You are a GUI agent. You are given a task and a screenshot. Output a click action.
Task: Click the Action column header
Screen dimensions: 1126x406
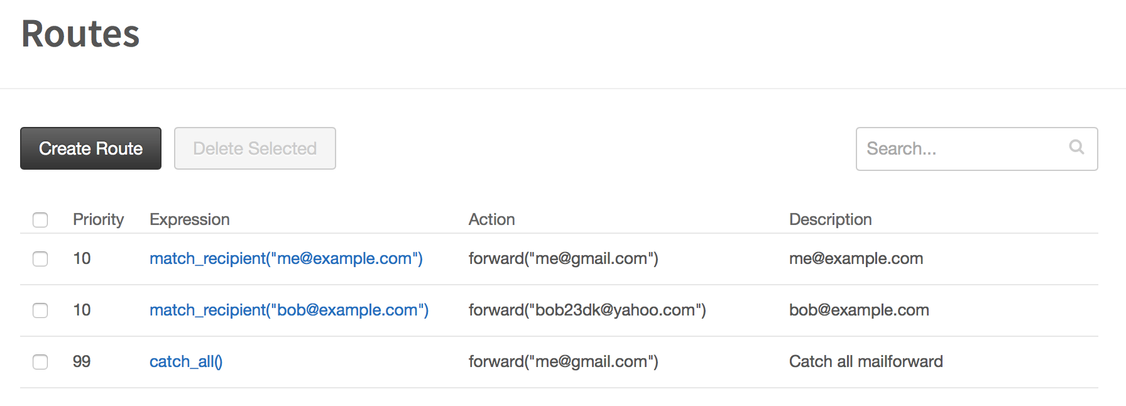pyautogui.click(x=492, y=219)
